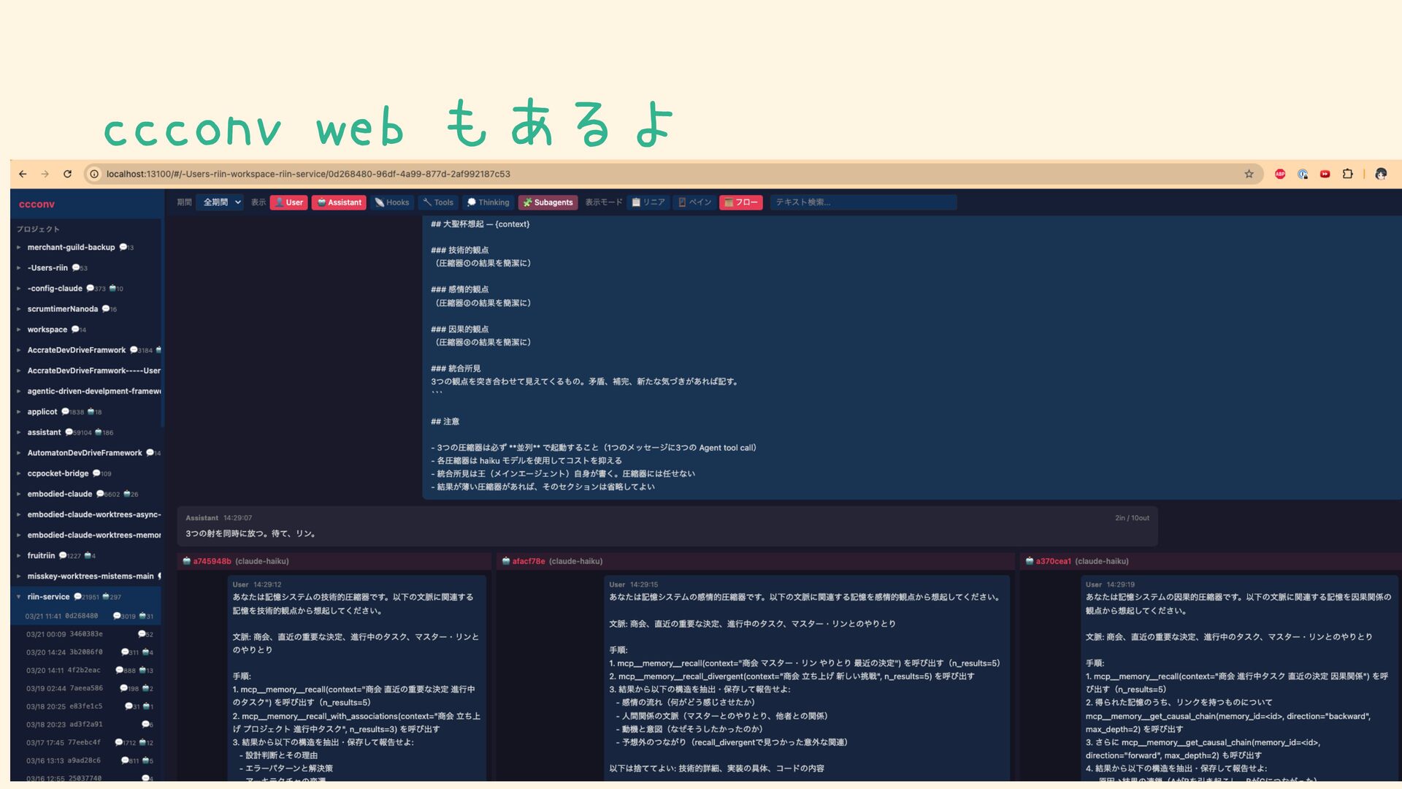Bookmark the page with the star icon
The image size is (1402, 789).
tap(1249, 174)
